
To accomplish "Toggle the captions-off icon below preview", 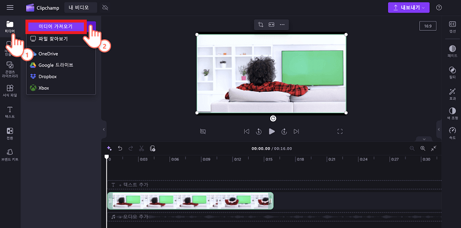I will click(x=202, y=132).
